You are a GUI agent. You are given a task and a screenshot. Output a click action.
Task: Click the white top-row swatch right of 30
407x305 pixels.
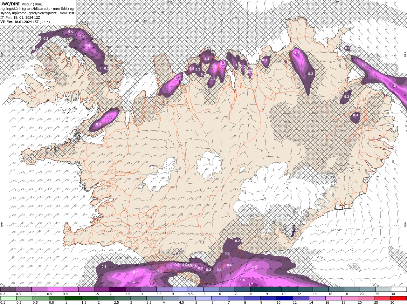[x=399, y=289]
